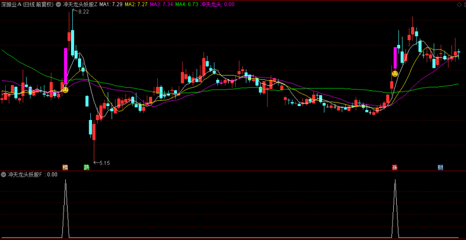Select the white MA1 7.29 label
The width and height of the screenshot is (466, 240).
111,5
